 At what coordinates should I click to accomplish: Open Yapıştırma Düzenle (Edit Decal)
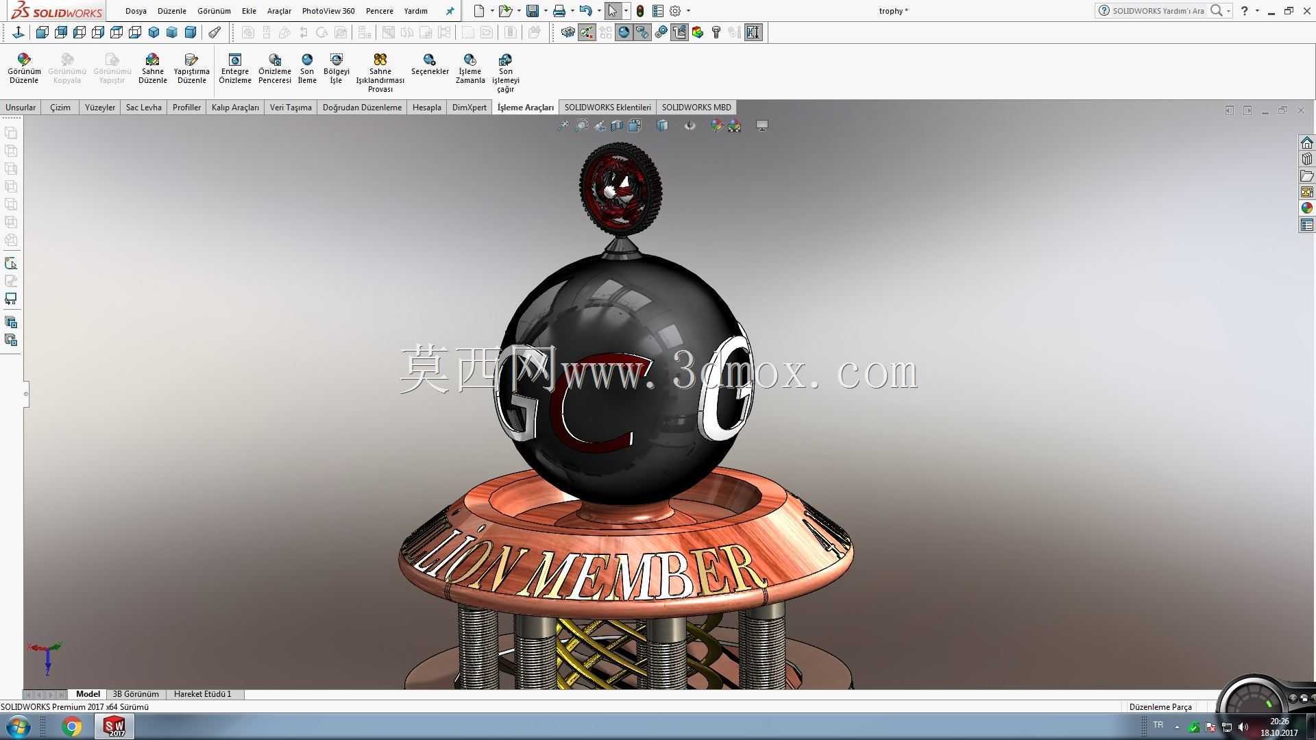click(192, 69)
